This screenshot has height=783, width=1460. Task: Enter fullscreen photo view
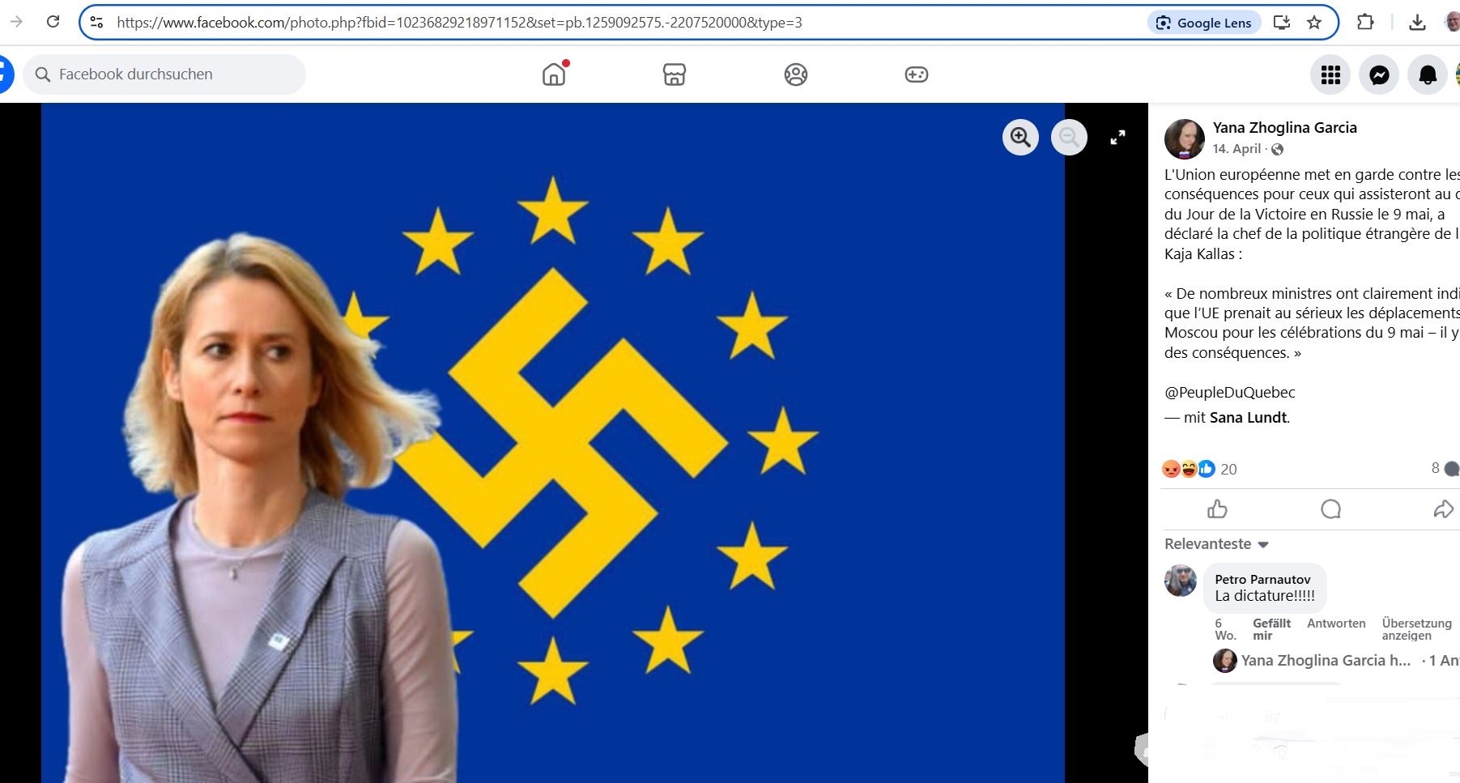[x=1117, y=138]
